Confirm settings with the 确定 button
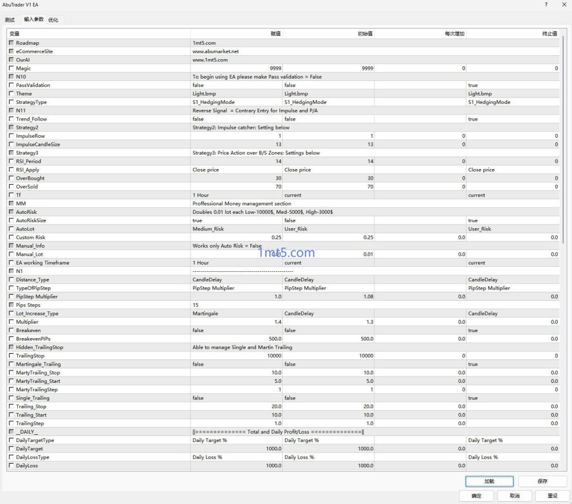 point(476,496)
